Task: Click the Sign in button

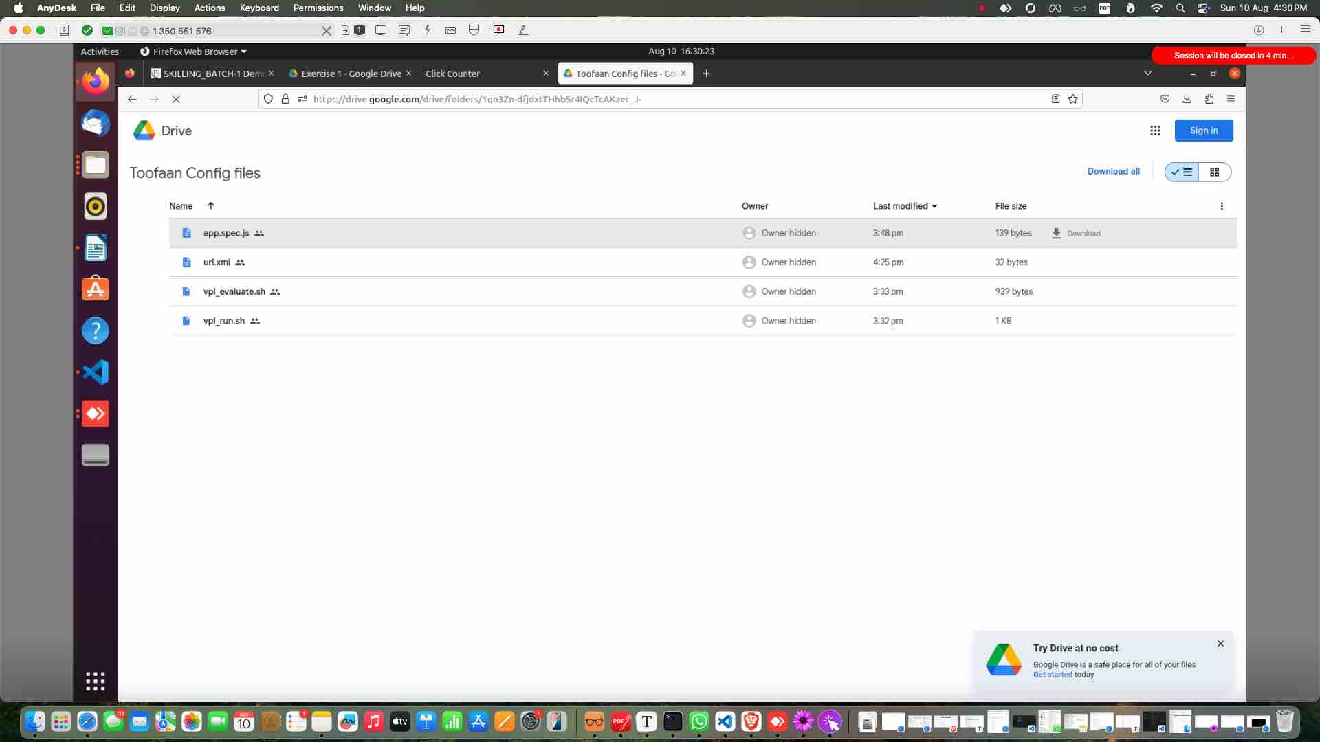Action: 1203,131
